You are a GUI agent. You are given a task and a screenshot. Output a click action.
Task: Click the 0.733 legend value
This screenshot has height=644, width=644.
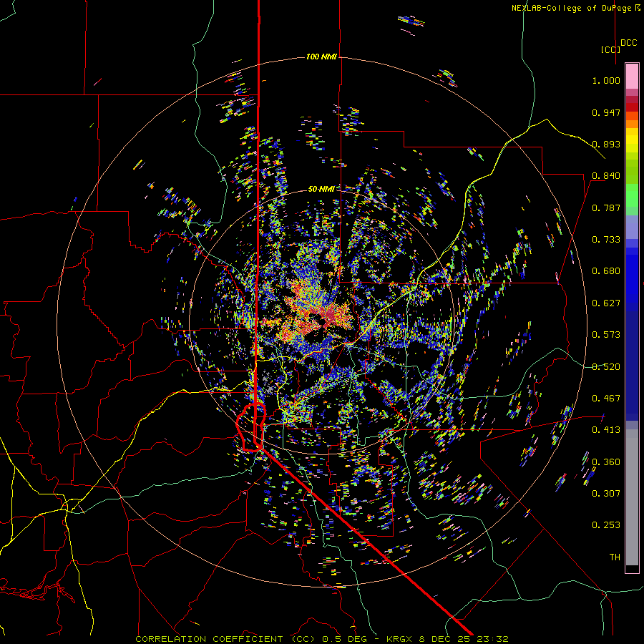(606, 240)
